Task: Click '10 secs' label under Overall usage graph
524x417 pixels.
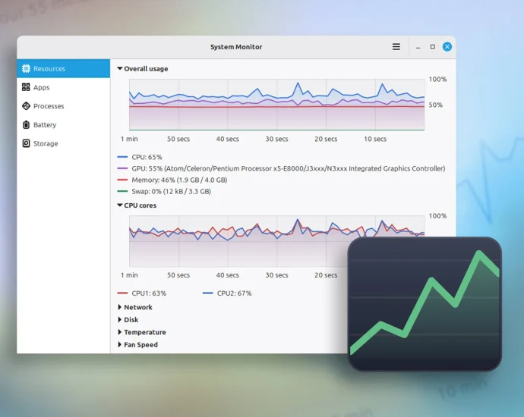Action: [375, 139]
